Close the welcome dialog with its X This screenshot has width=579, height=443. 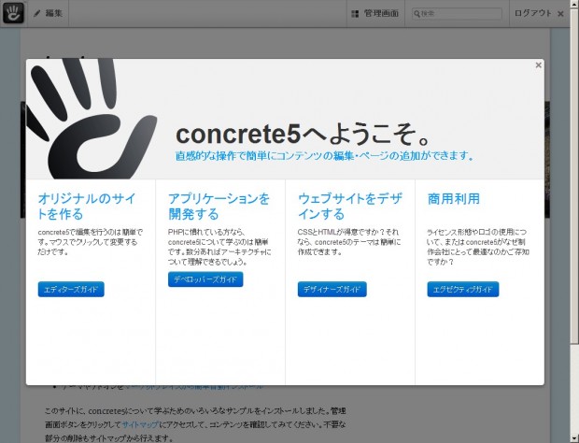click(539, 65)
